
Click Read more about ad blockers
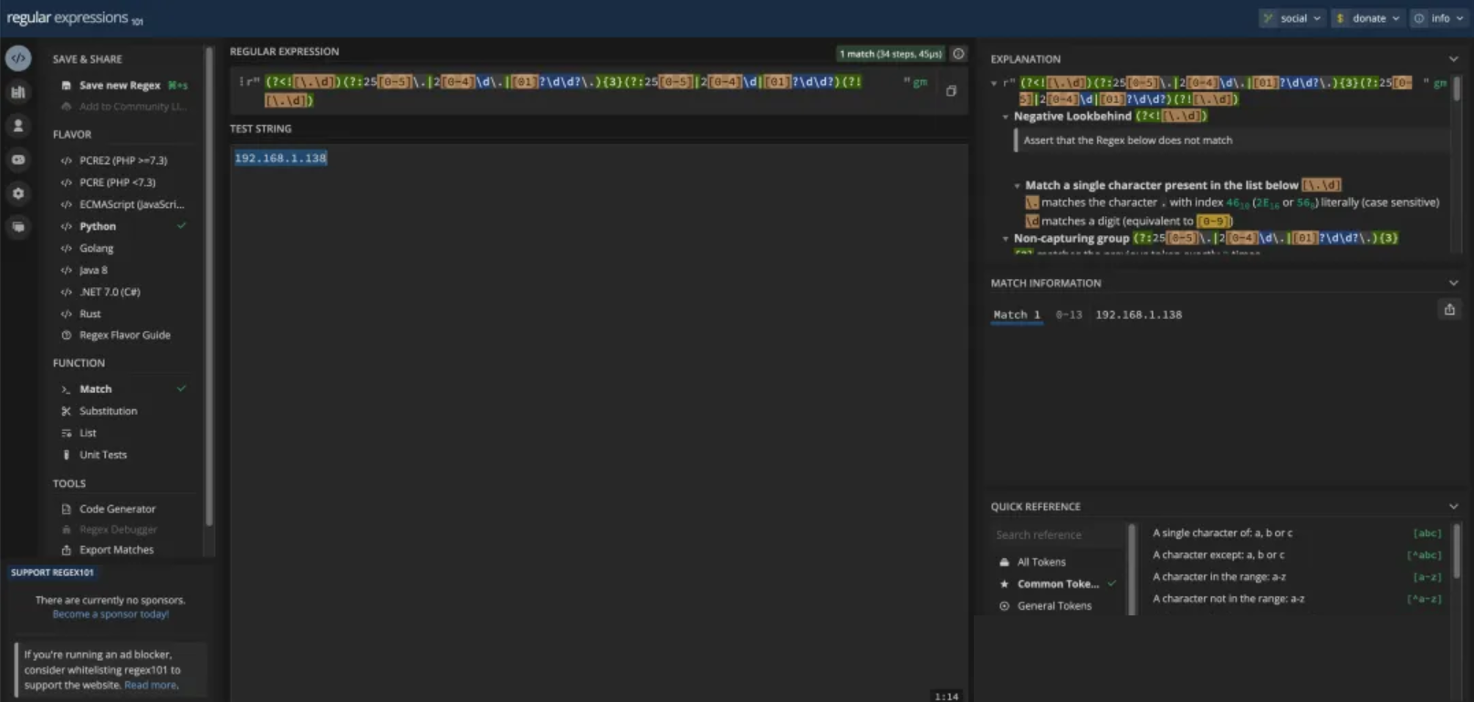pyautogui.click(x=151, y=686)
